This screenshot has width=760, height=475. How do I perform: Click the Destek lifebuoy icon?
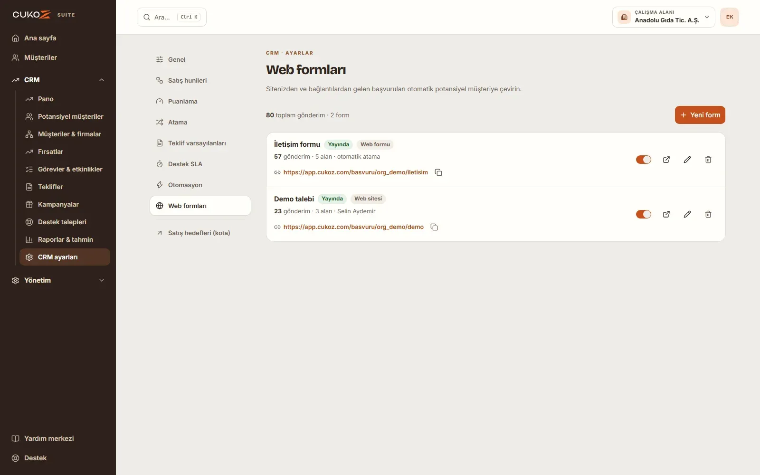15,458
